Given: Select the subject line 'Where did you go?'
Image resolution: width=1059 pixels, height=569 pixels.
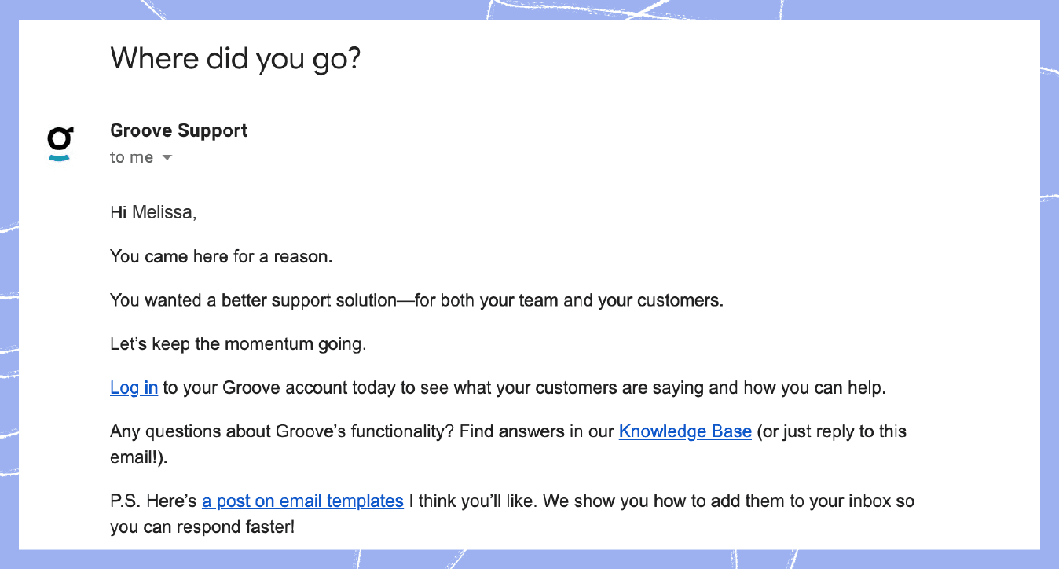Looking at the screenshot, I should [236, 58].
